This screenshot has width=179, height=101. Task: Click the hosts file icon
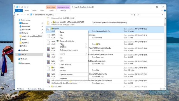(x=48, y=68)
